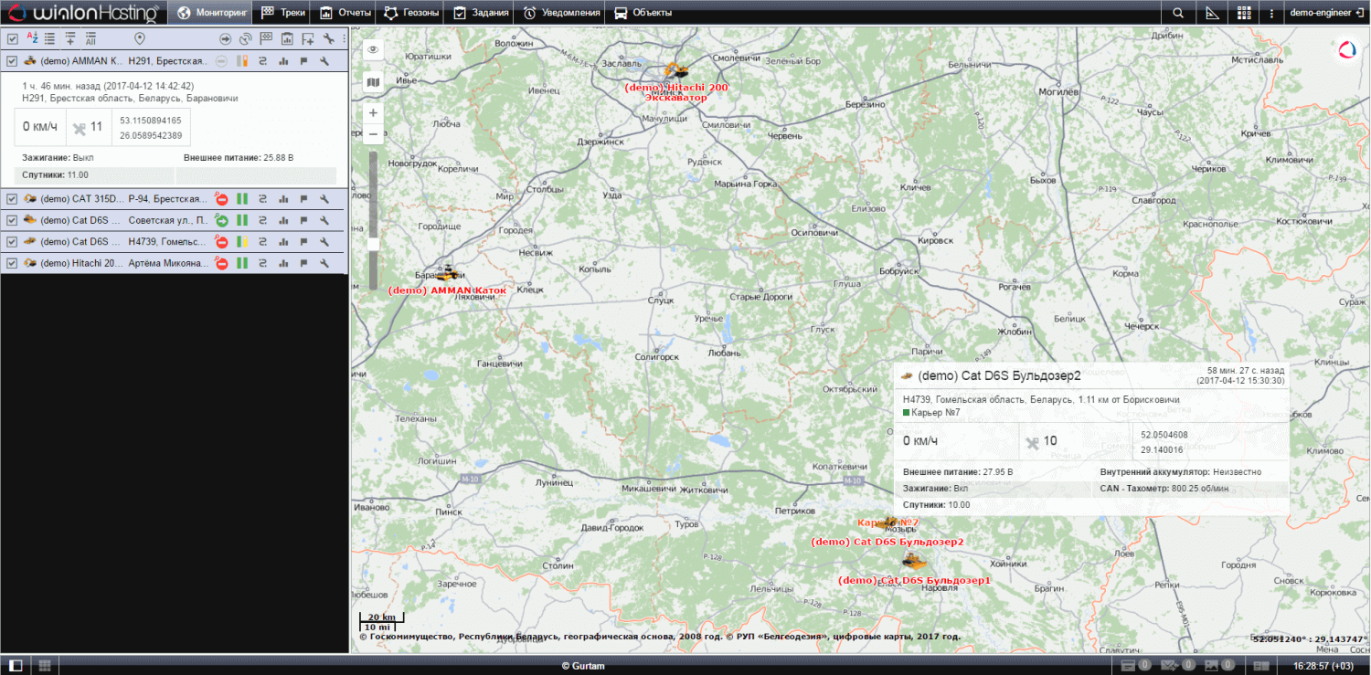The height and width of the screenshot is (675, 1371).
Task: Toggle the map visibility eye button
Action: 373,49
